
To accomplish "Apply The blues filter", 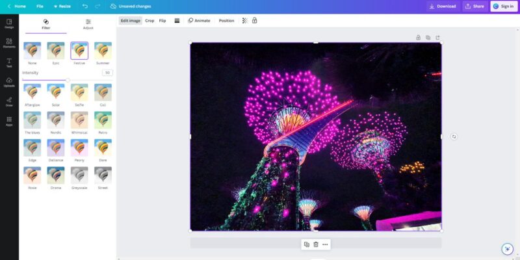I will (32, 120).
